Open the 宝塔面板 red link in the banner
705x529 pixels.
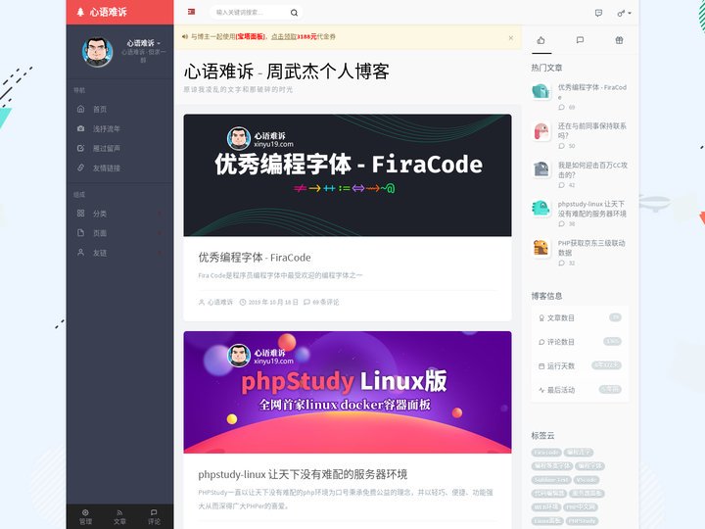tap(251, 37)
